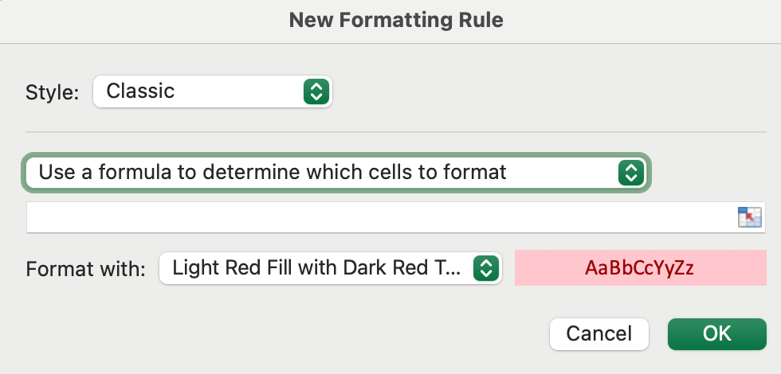Viewport: 781px width, 374px height.
Task: Click the pink fill area of the preview
Action: (x=548, y=268)
